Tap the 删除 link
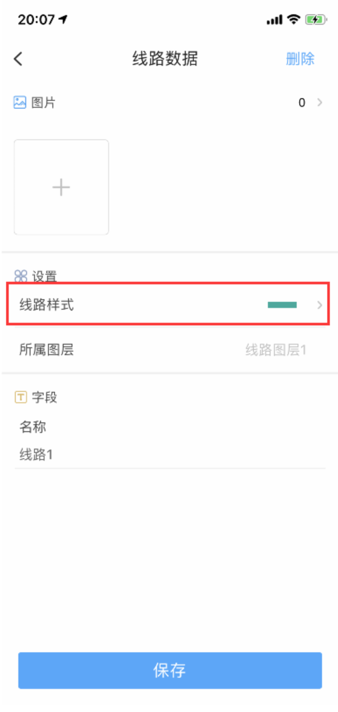This screenshot has height=712, width=338. (300, 59)
